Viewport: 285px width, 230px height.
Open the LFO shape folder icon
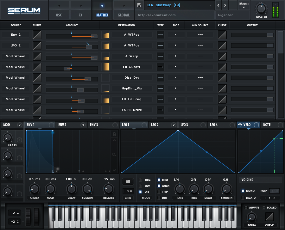[128, 182]
